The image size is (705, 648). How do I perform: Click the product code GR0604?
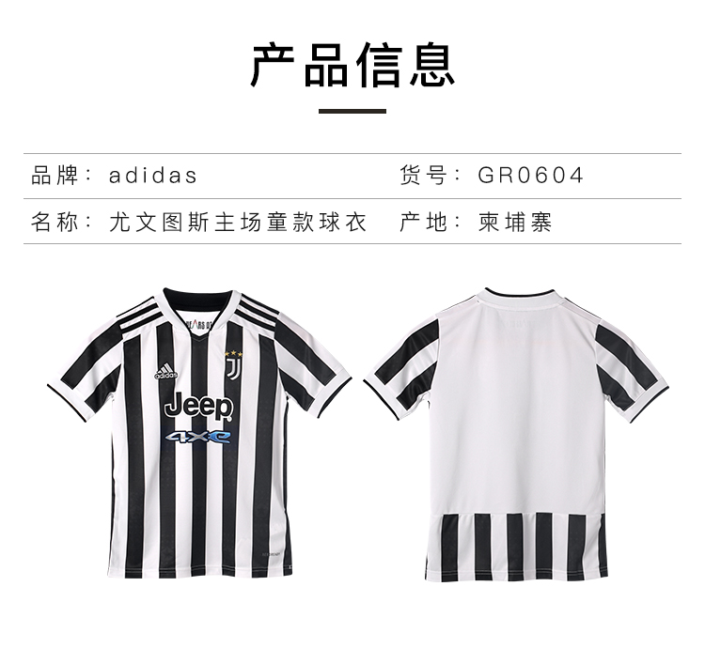coord(530,175)
